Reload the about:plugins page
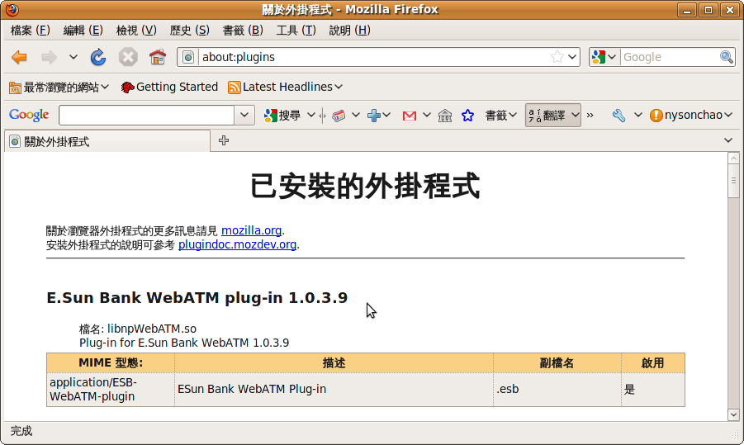The height and width of the screenshot is (445, 744). 98,58
